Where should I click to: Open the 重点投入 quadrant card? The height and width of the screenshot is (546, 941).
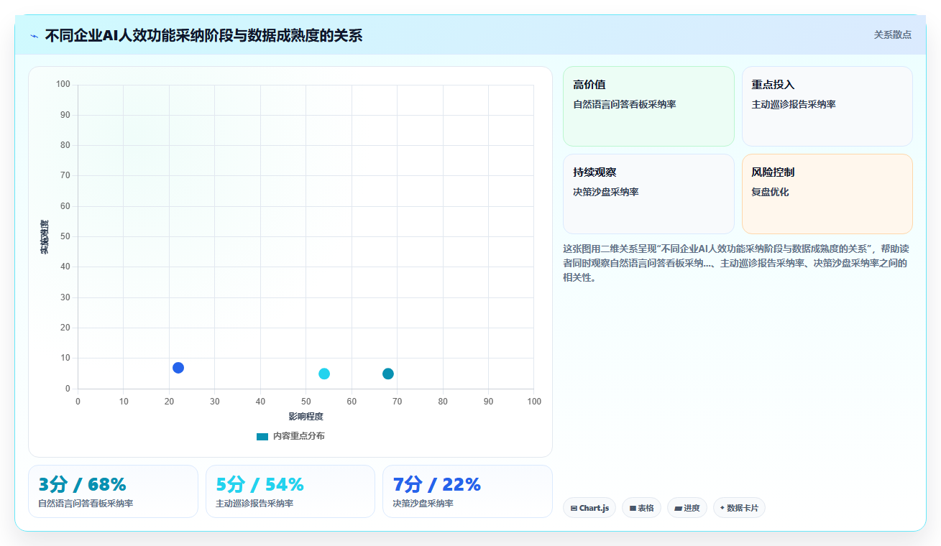(827, 106)
